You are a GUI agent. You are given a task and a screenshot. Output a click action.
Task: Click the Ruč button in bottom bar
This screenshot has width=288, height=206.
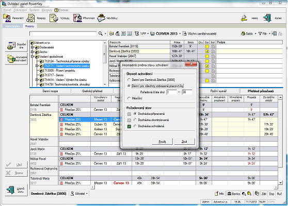tap(279, 194)
